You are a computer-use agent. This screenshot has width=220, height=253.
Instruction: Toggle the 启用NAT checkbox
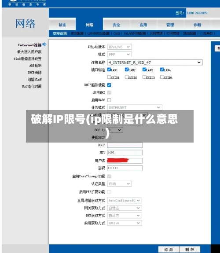pyautogui.click(x=109, y=92)
